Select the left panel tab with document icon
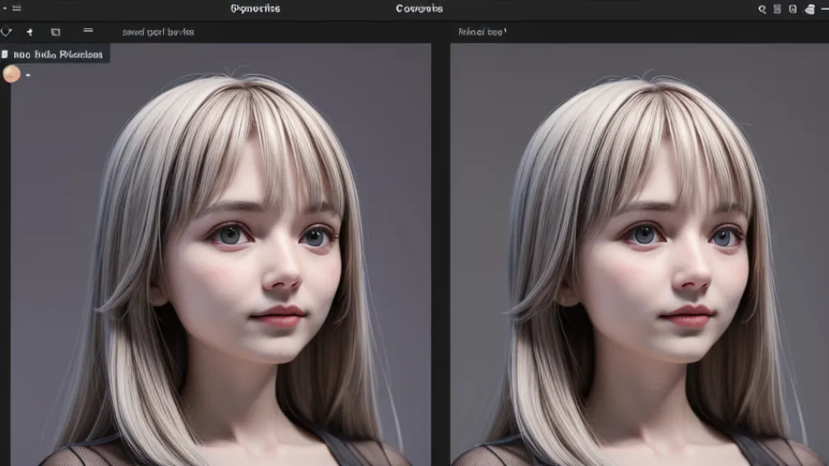This screenshot has width=829, height=466. 55,54
